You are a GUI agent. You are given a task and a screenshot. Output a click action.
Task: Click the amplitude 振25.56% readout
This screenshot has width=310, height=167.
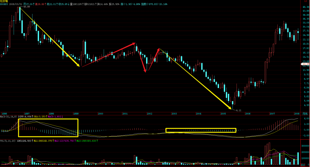[114, 4]
